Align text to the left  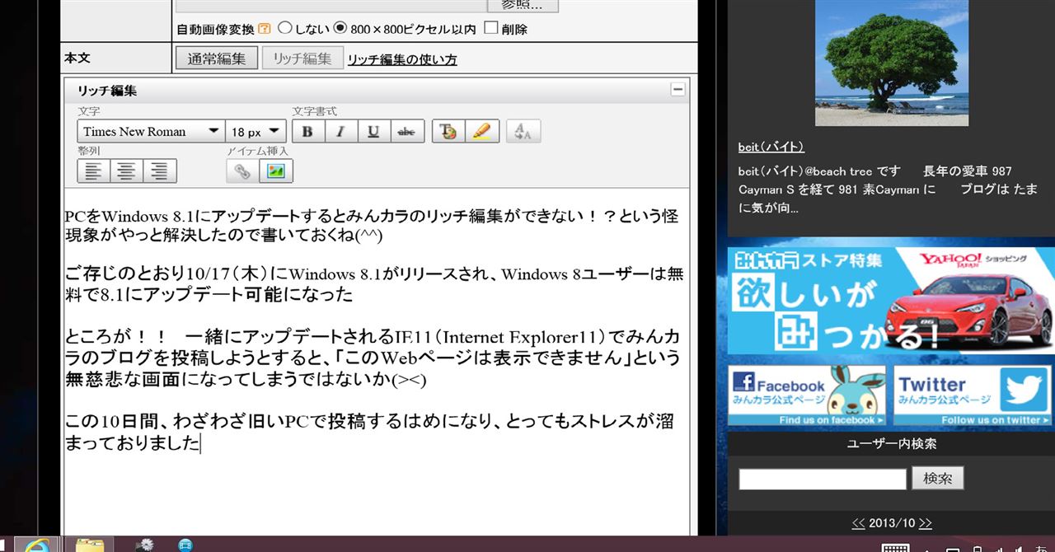click(x=94, y=171)
